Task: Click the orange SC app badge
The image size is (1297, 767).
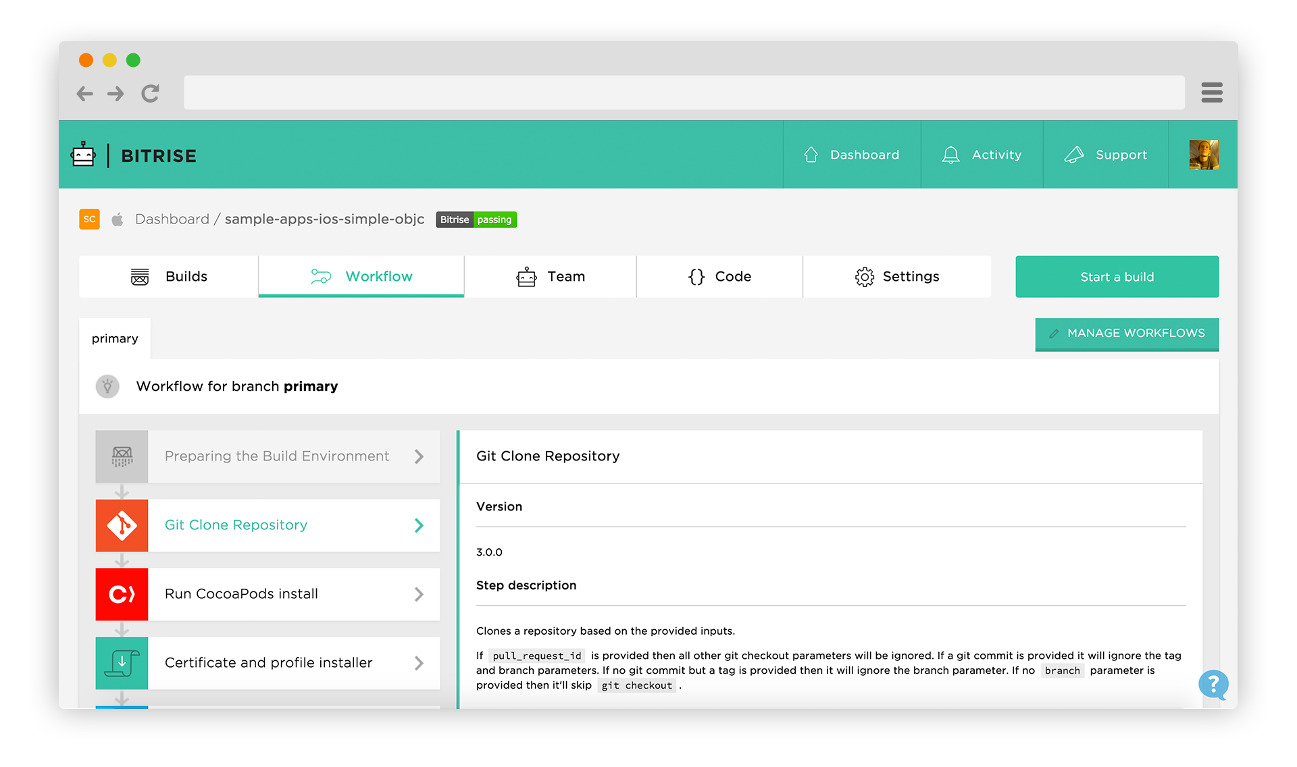Action: [89, 219]
